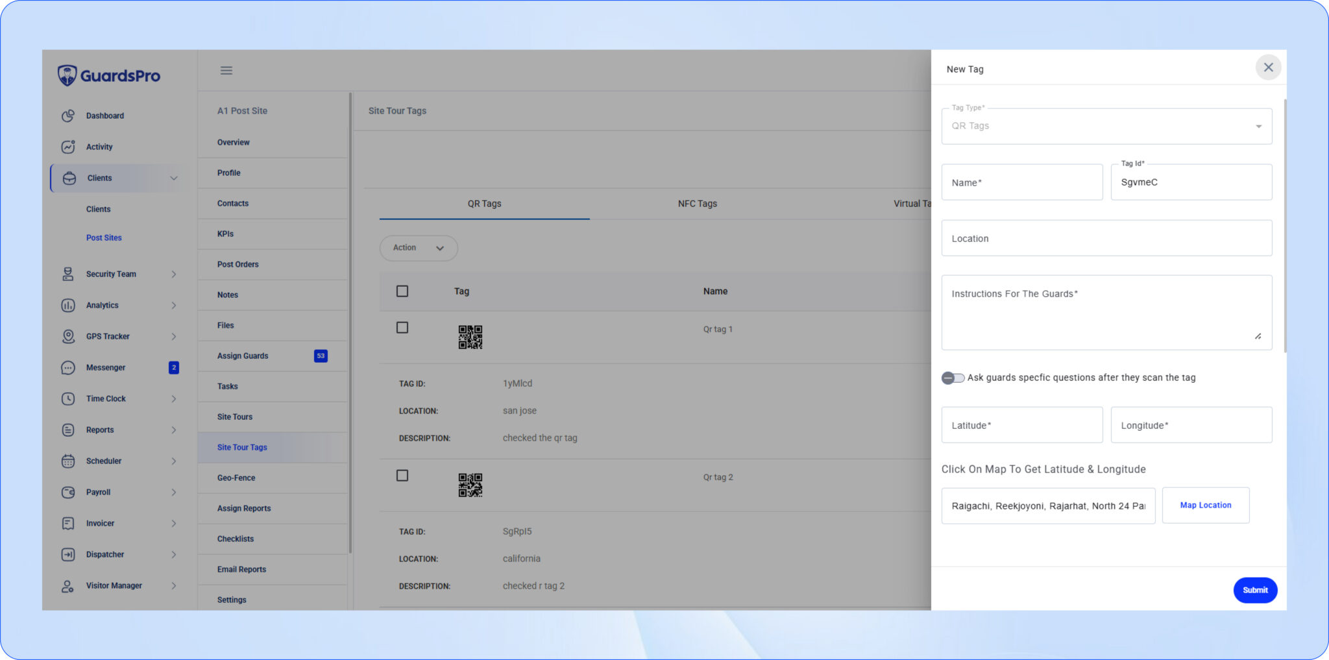Viewport: 1329px width, 660px height.
Task: Check the Qr tag 1 row checkbox
Action: (402, 328)
